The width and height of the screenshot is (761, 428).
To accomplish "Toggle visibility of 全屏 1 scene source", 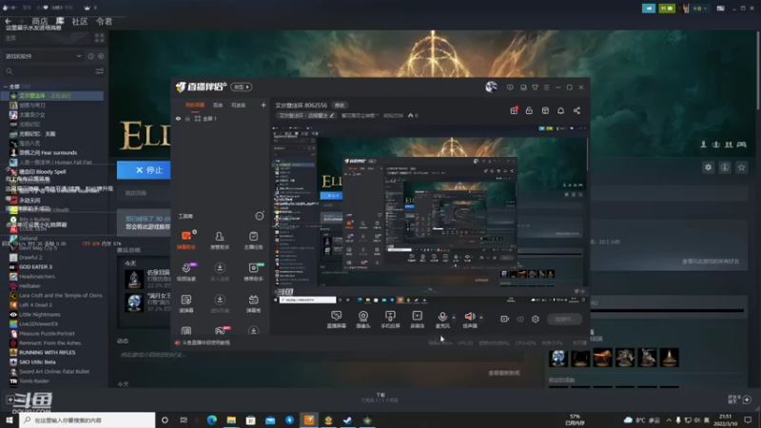I will click(x=178, y=118).
